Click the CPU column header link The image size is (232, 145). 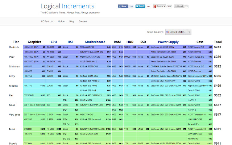click(54, 42)
